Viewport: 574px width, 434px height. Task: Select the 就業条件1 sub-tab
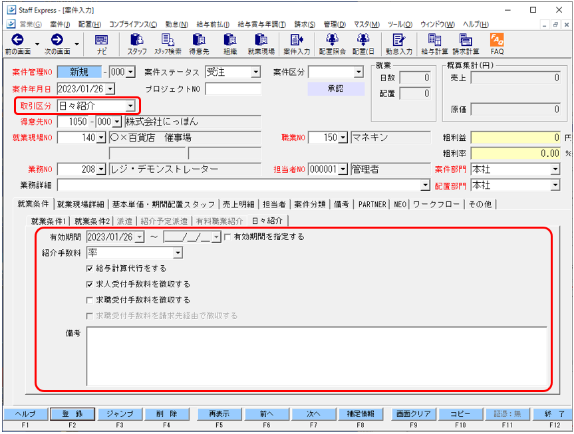pos(49,221)
